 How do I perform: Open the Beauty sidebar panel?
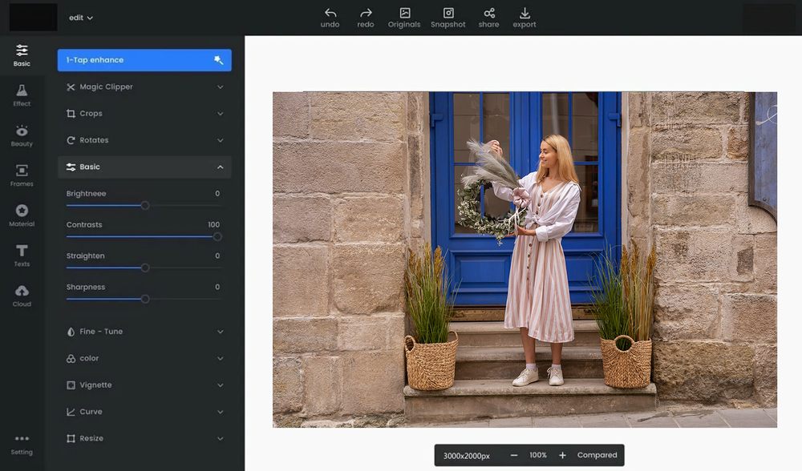[22, 135]
